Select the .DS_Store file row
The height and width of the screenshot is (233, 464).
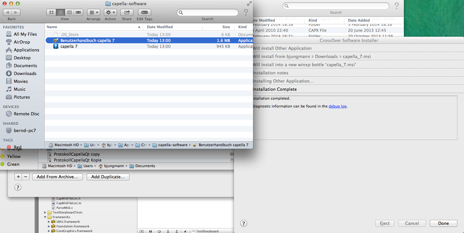point(149,34)
